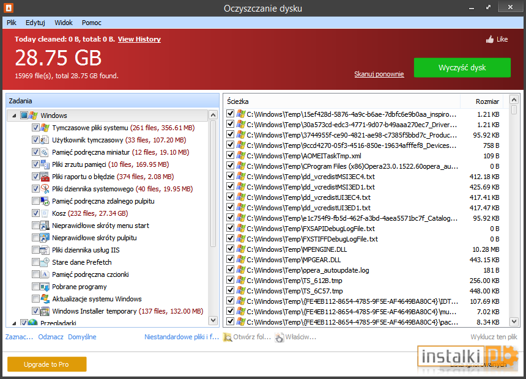
Task: Open the Plik menu
Action: [x=12, y=23]
